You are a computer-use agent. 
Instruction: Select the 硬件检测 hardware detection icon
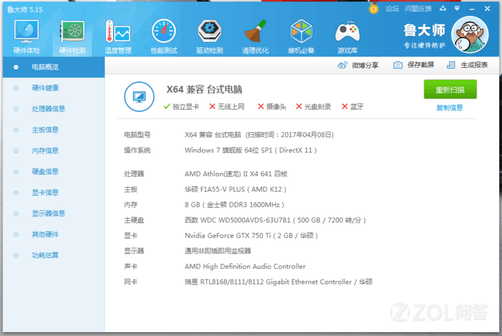(72, 36)
